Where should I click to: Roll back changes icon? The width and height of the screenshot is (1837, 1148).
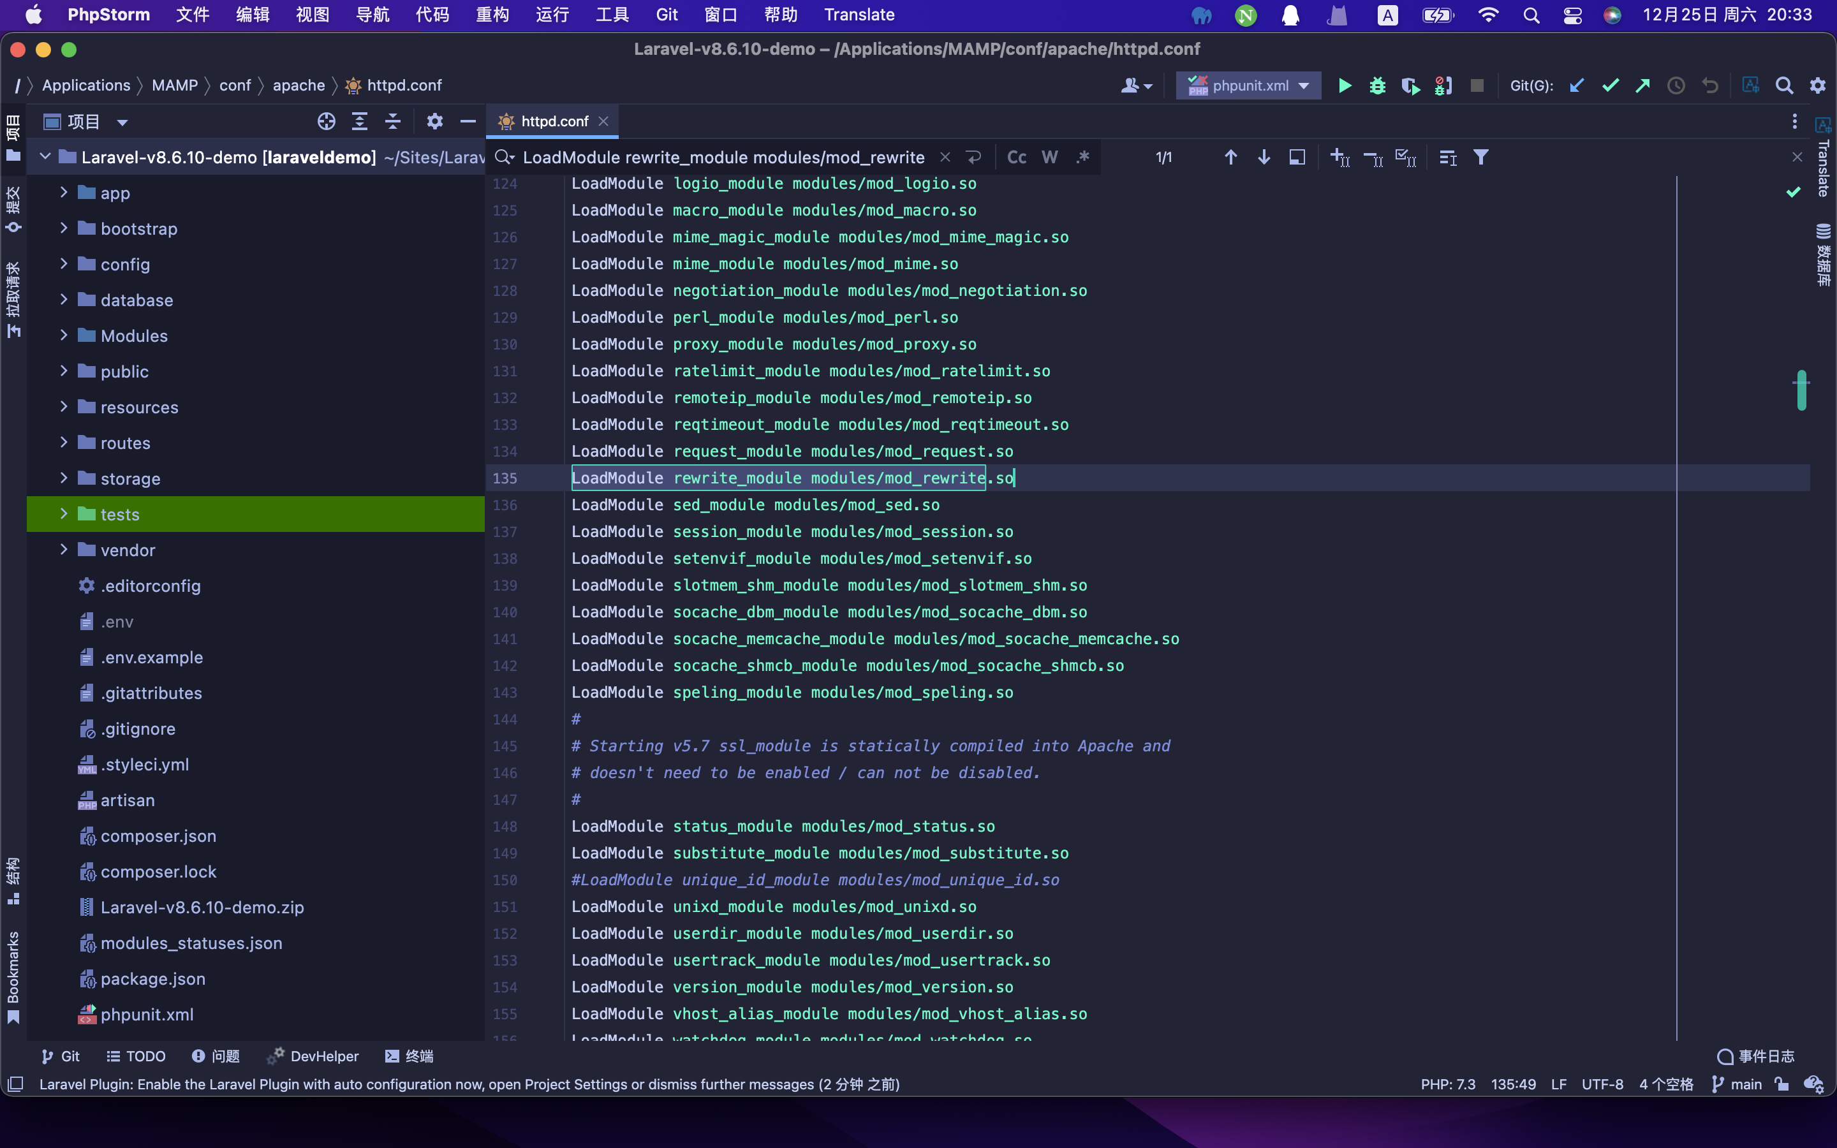(x=1709, y=85)
